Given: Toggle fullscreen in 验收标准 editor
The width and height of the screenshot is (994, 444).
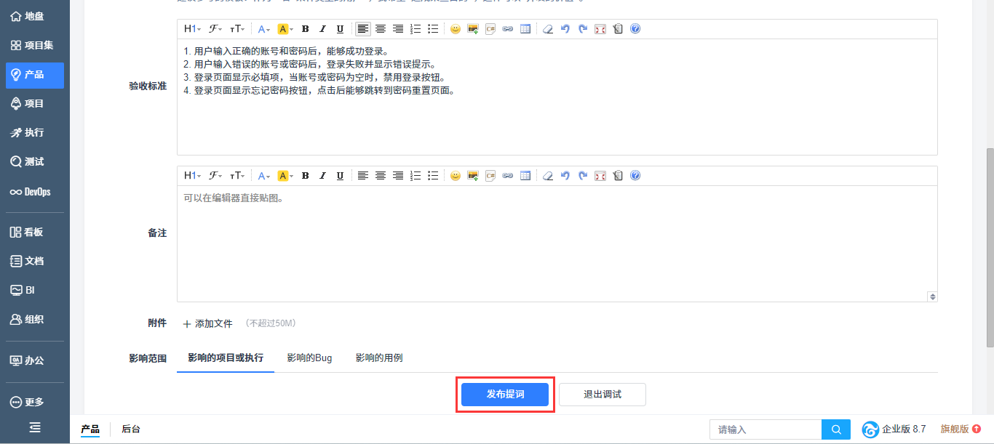Looking at the screenshot, I should tap(600, 29).
